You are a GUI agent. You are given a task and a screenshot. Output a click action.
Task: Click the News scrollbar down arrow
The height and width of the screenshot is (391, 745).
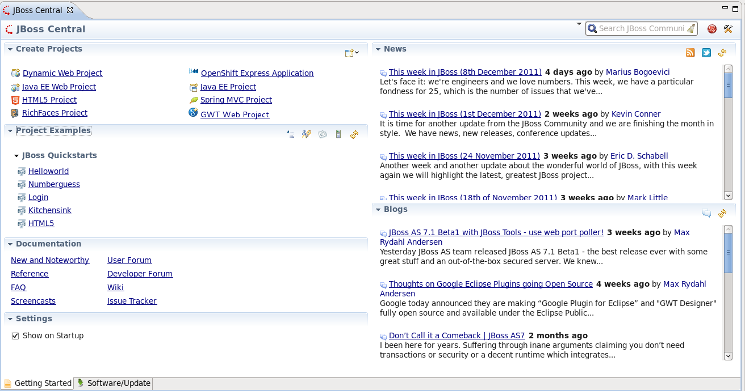point(728,195)
